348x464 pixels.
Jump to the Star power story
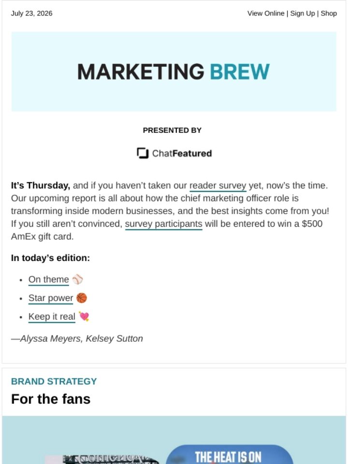pos(51,298)
